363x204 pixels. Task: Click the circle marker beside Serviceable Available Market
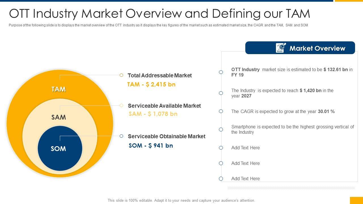pos(121,105)
